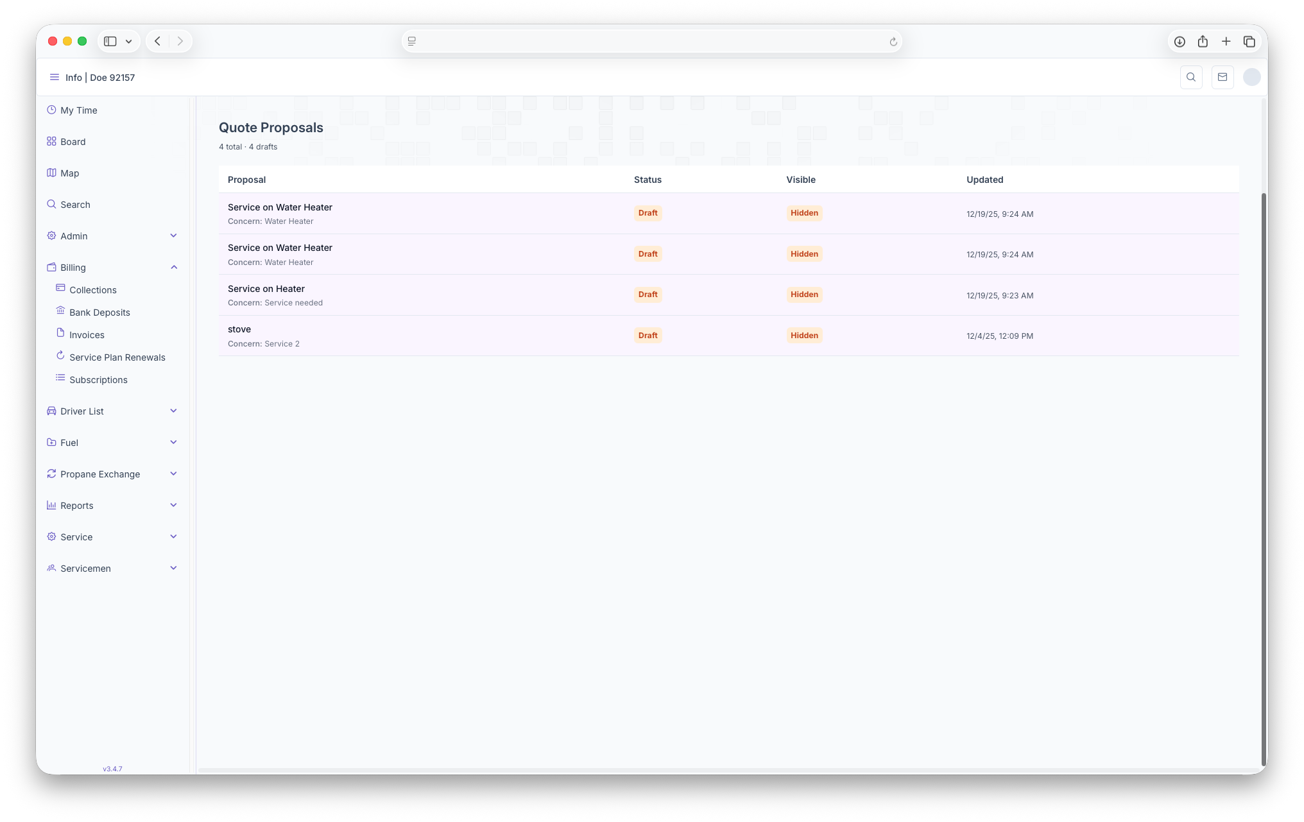The image size is (1304, 822).
Task: Open the stove proposal row
Action: [239, 330]
